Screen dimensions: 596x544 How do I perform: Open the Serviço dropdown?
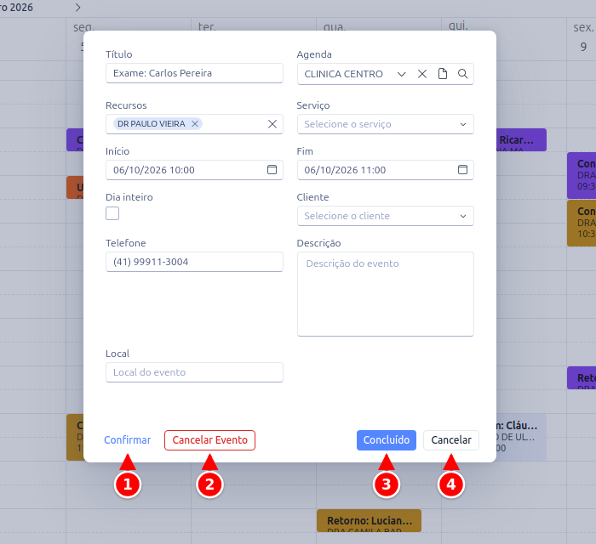(x=386, y=124)
